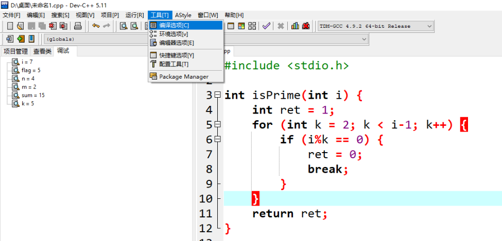The height and width of the screenshot is (241, 502).
Task: Click the Print toolbar icon
Action: click(x=78, y=26)
